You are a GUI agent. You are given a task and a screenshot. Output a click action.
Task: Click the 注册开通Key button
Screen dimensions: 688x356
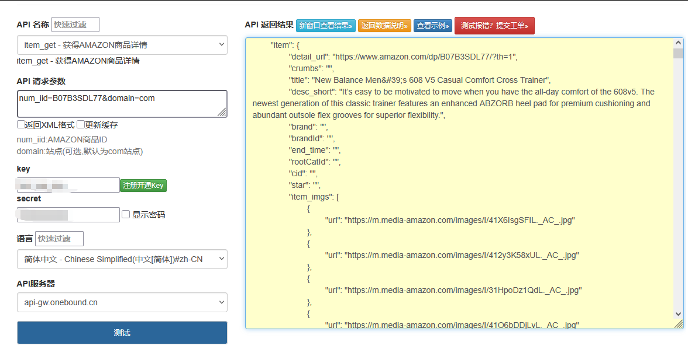tap(143, 185)
